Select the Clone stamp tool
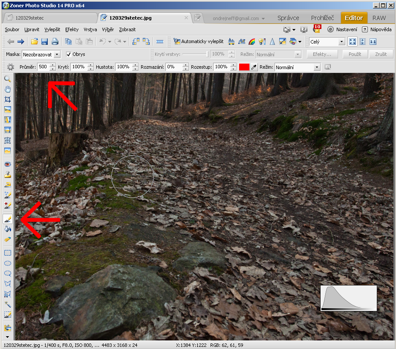The width and height of the screenshot is (396, 349). 7,174
